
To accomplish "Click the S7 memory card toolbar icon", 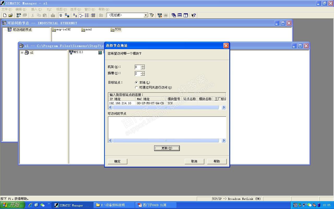I will (x=25, y=15).
